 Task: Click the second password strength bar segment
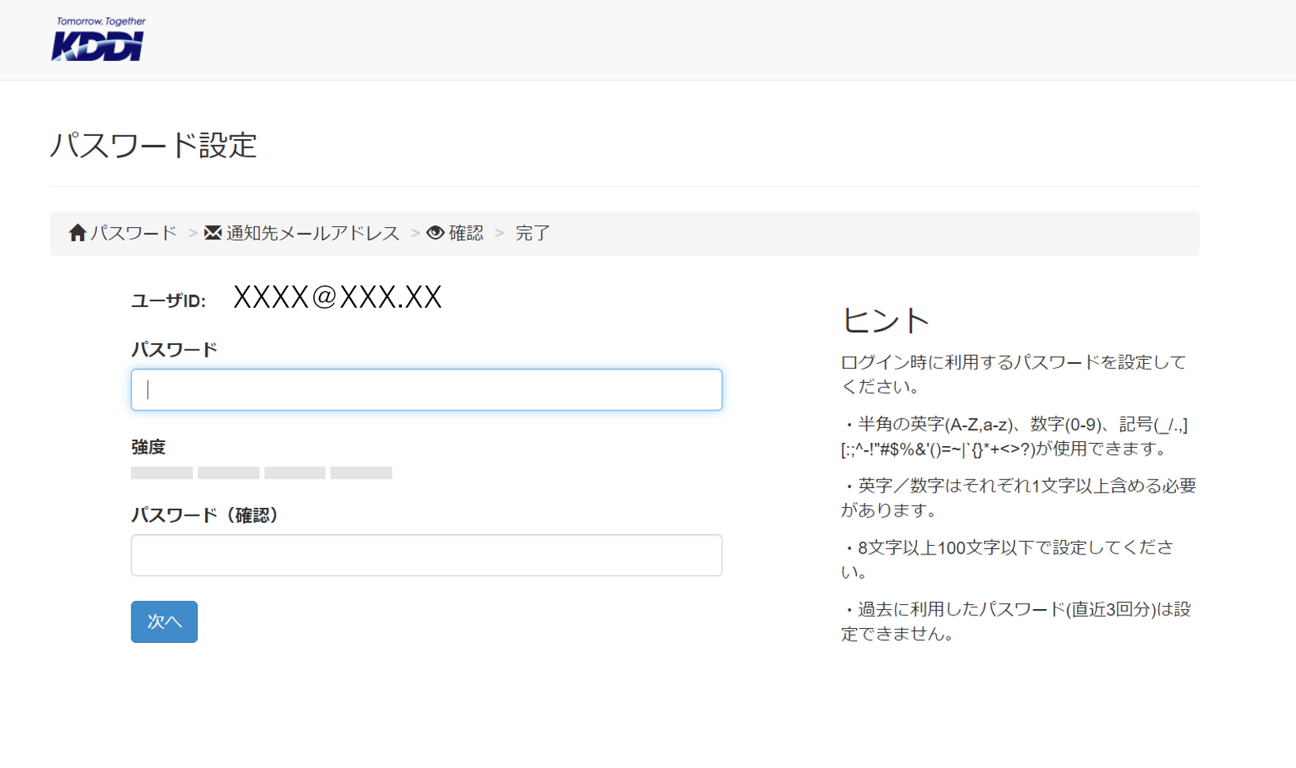(229, 473)
